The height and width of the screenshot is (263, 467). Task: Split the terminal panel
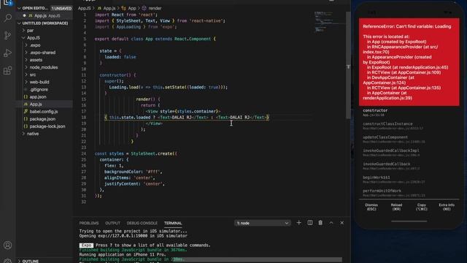[x=309, y=223]
